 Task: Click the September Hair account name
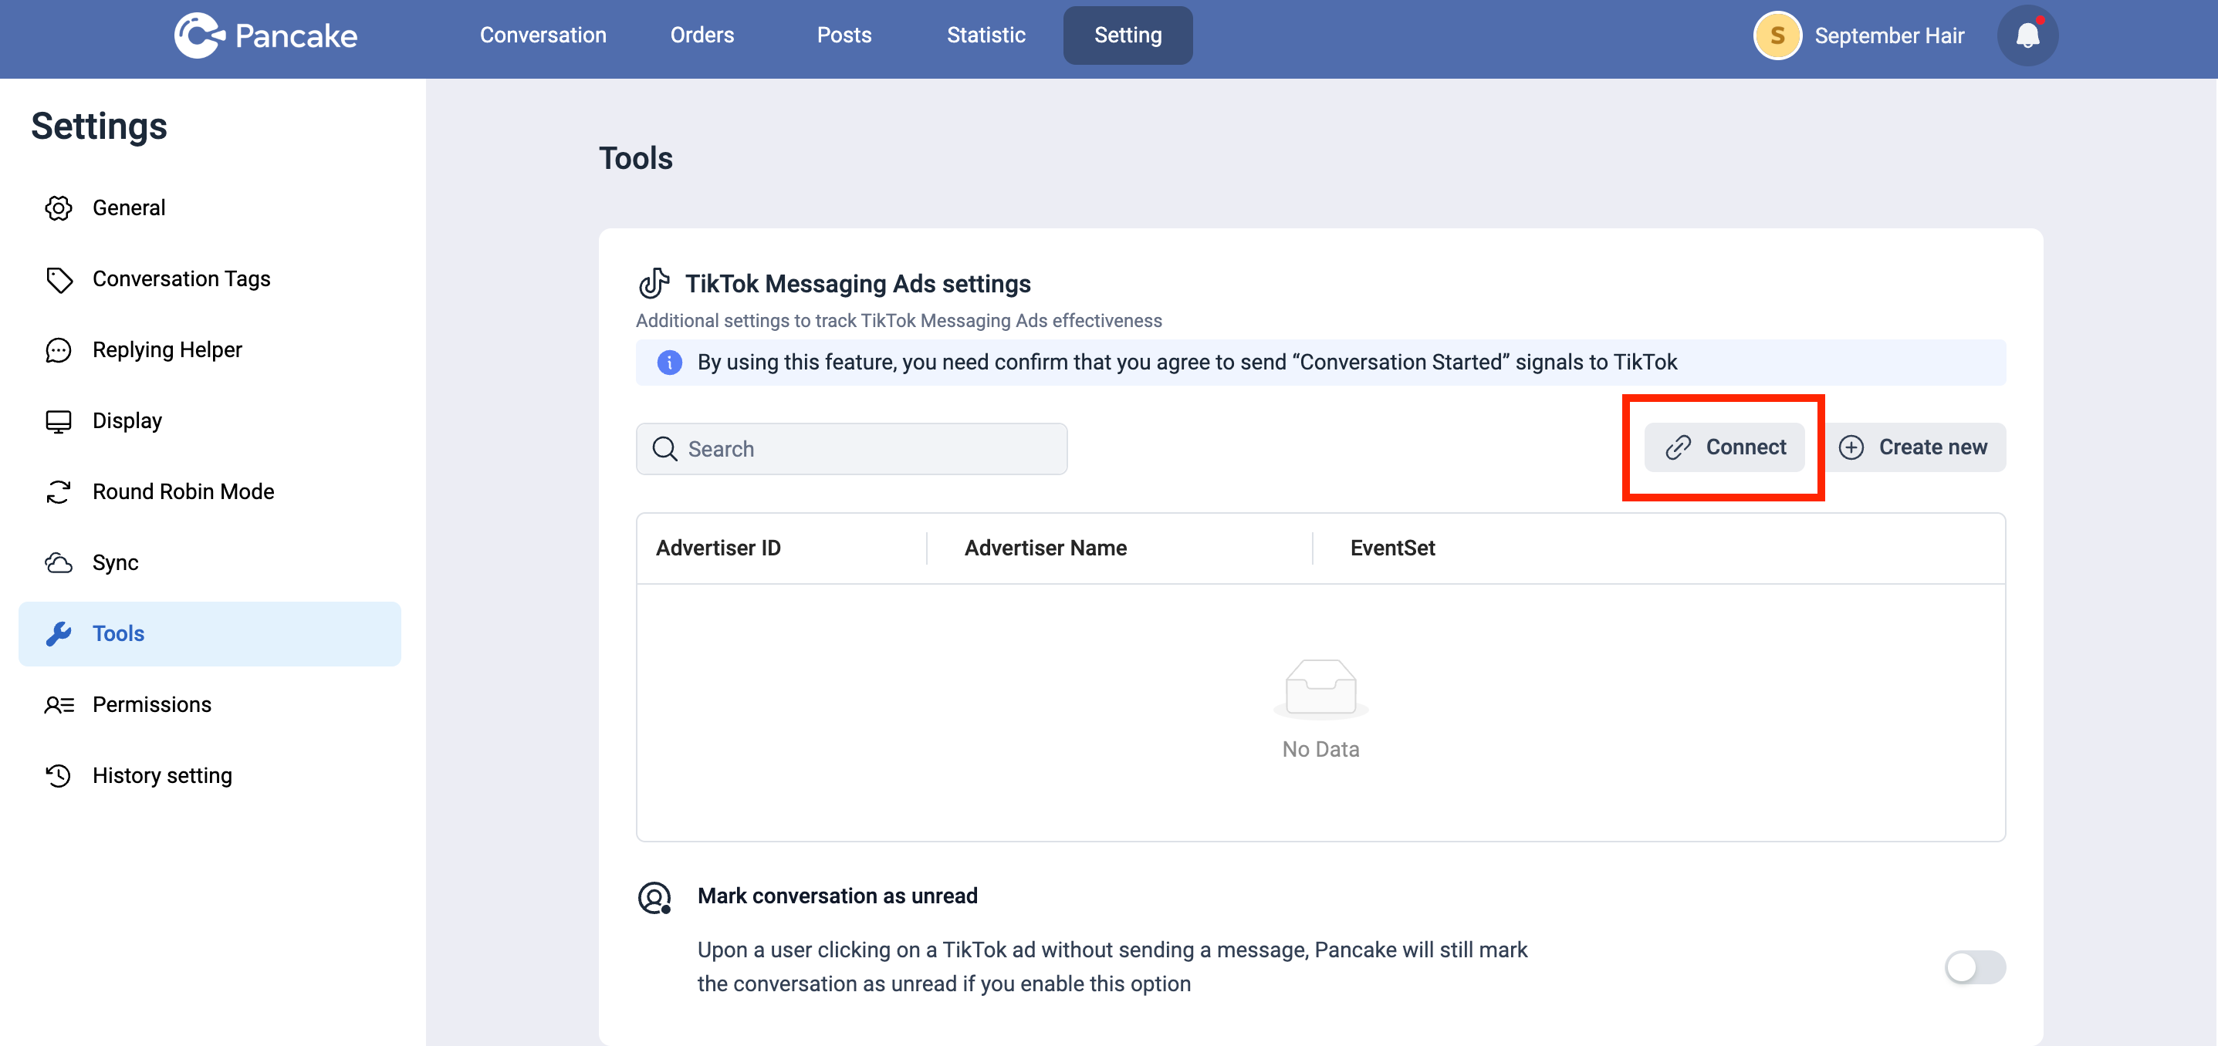(1889, 35)
